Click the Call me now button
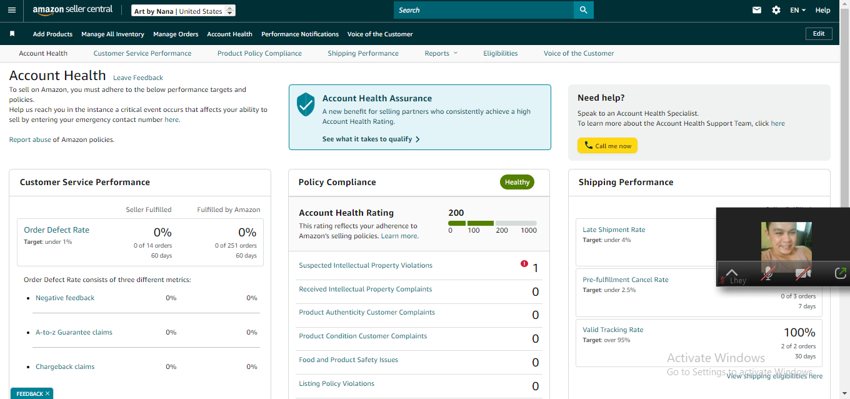The width and height of the screenshot is (850, 399). pyautogui.click(x=607, y=146)
